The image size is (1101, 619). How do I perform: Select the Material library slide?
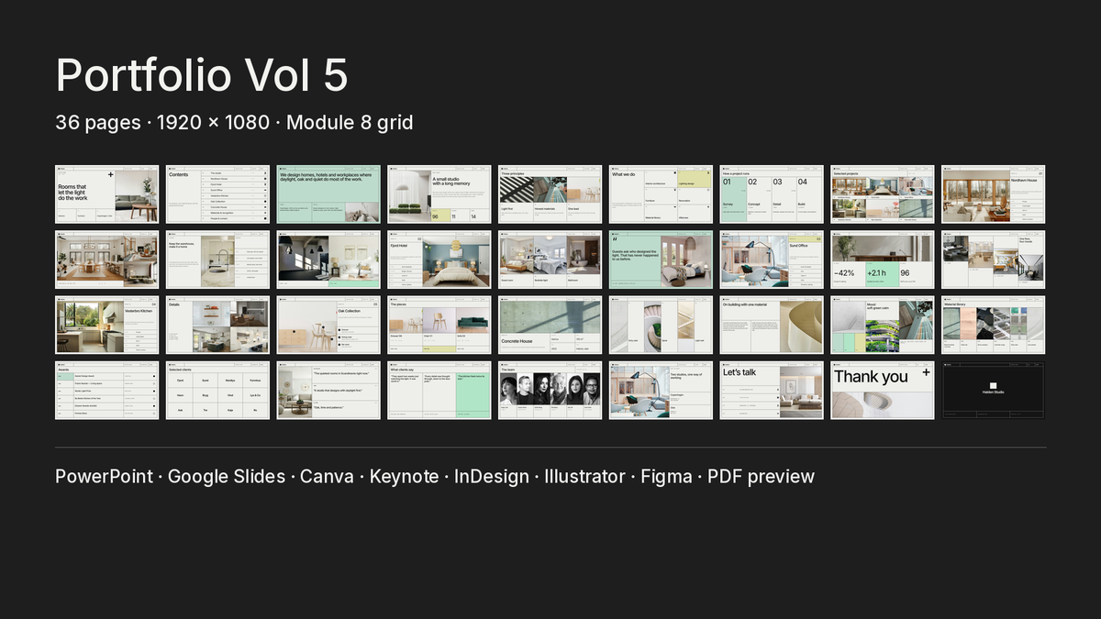994,325
